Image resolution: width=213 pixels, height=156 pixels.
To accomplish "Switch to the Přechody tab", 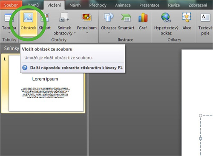I will [98, 5].
